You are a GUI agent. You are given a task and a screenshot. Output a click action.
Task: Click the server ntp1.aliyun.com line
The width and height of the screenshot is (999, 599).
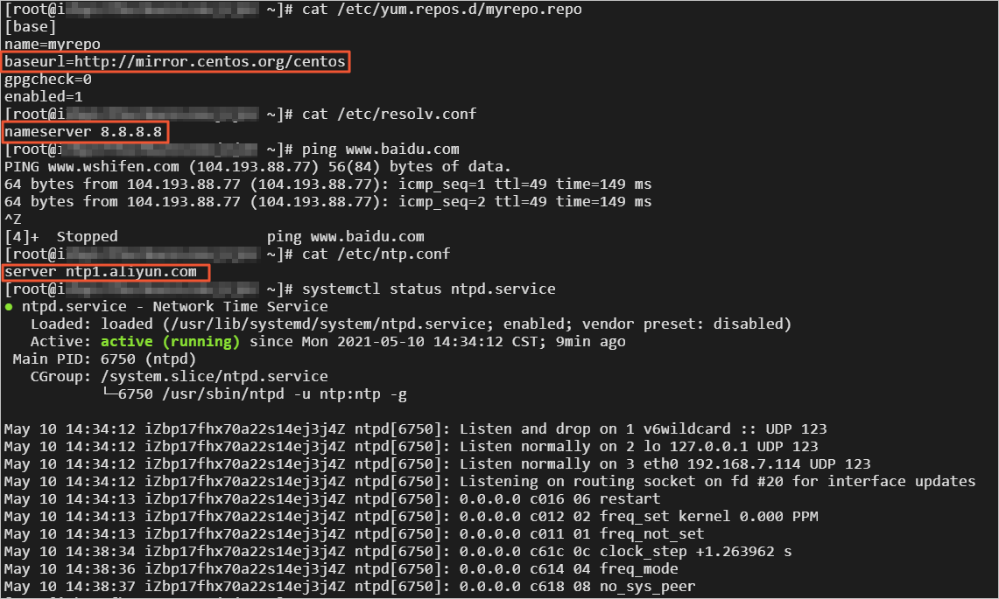coord(105,272)
